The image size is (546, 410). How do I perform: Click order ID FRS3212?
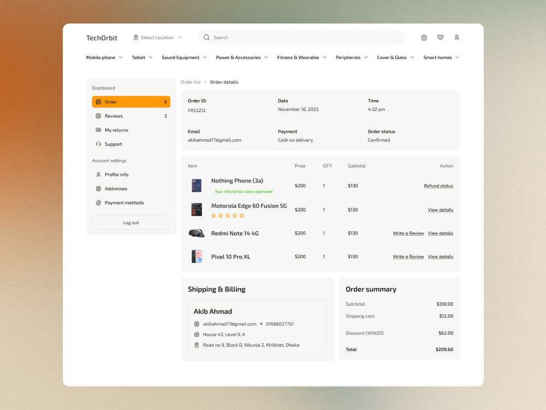pos(197,110)
